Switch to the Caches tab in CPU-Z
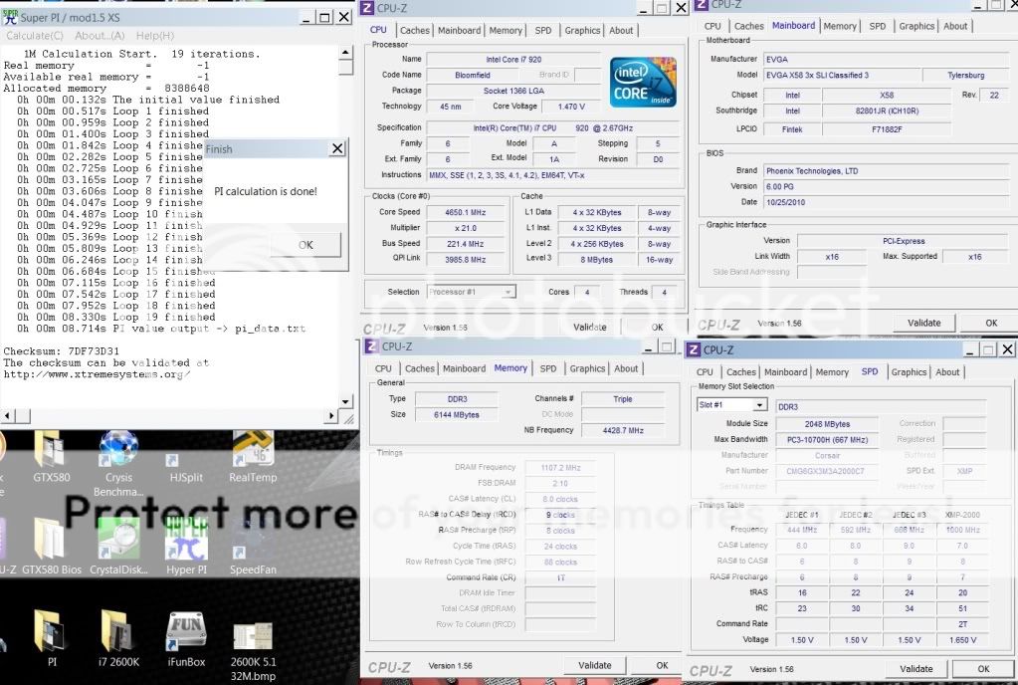The image size is (1018, 685). [x=415, y=30]
